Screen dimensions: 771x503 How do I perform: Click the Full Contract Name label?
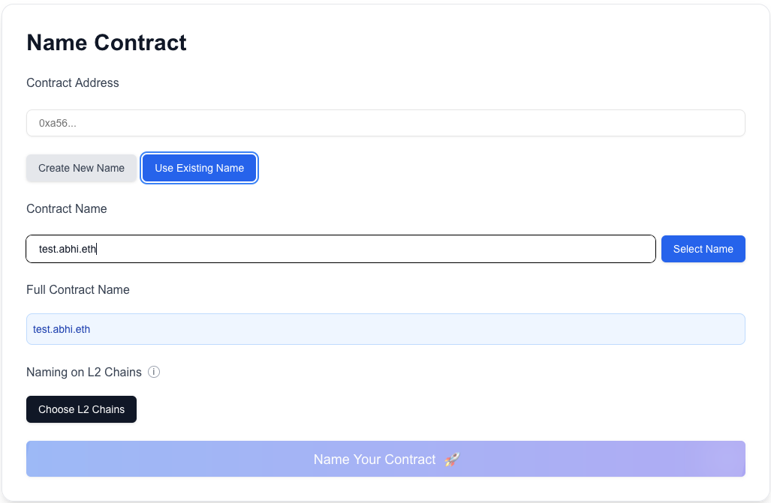[x=78, y=289]
